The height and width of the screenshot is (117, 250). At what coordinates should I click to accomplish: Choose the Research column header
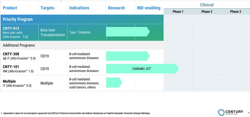(x=116, y=8)
